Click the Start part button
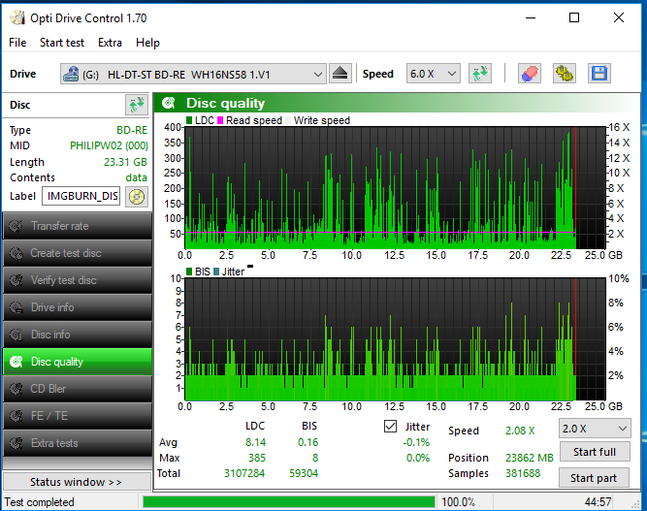The height and width of the screenshot is (511, 647). pyautogui.click(x=594, y=478)
